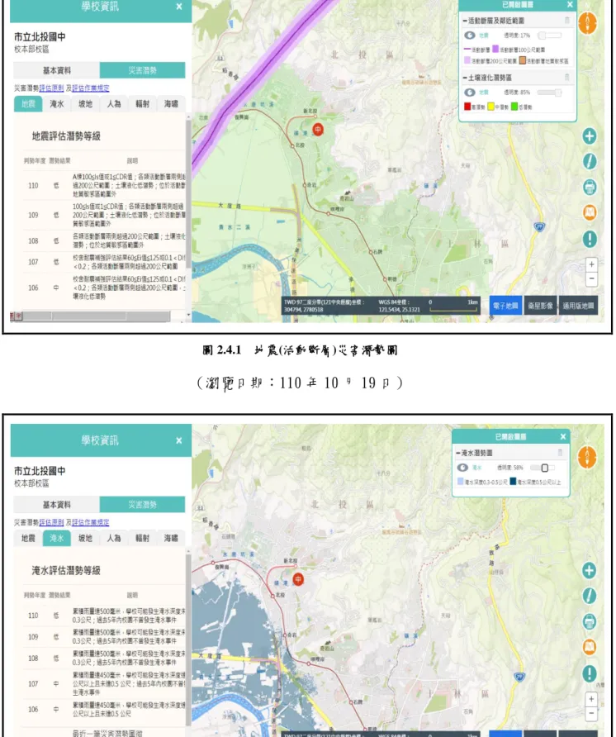Collapse the 土壤液化潛勢區 layer section
This screenshot has width=616, height=737.
[x=465, y=78]
